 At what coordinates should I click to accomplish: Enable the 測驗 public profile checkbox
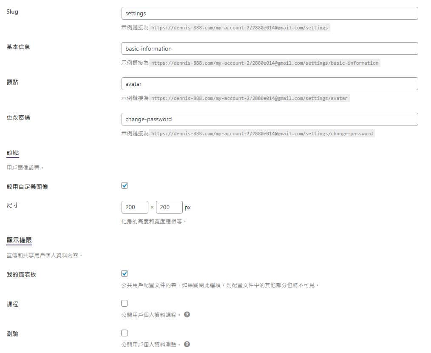coord(125,333)
